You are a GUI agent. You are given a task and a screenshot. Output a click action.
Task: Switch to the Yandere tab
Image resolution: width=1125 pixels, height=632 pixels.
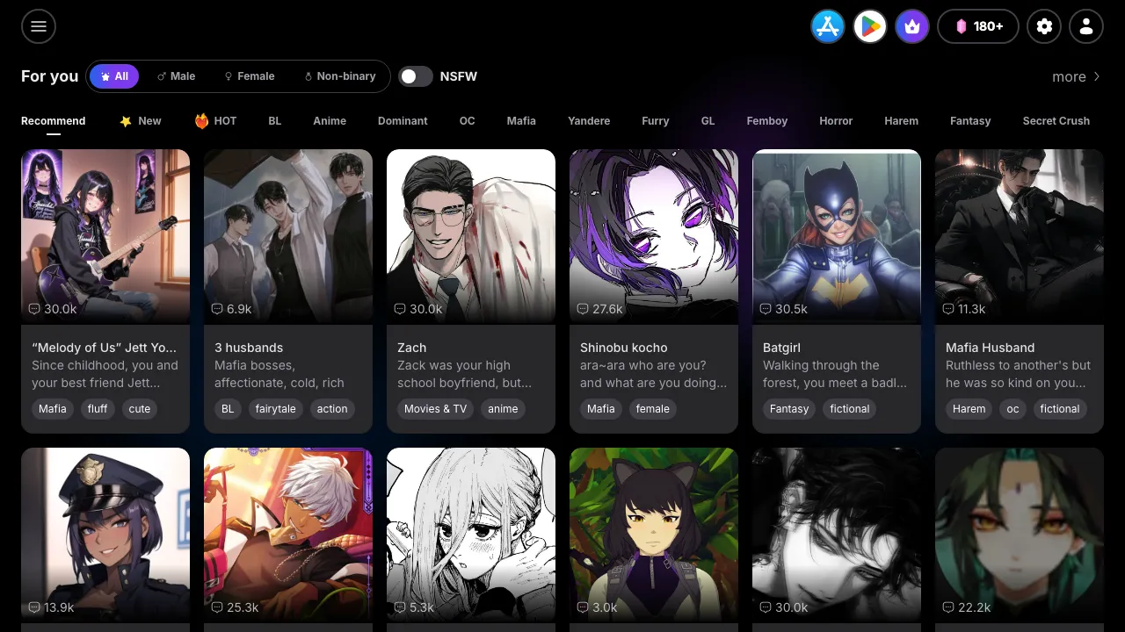click(x=589, y=121)
